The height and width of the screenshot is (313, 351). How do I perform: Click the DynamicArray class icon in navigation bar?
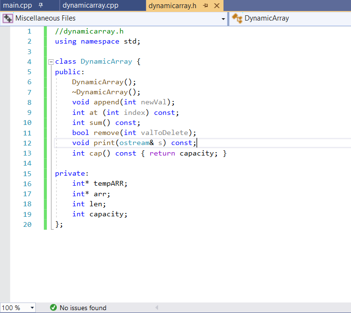[237, 18]
